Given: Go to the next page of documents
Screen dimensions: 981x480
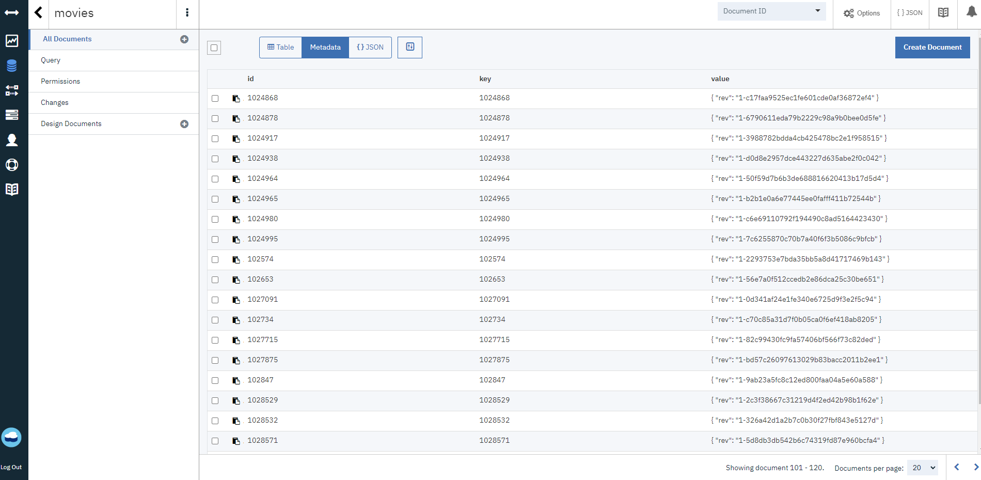Looking at the screenshot, I should (x=975, y=468).
